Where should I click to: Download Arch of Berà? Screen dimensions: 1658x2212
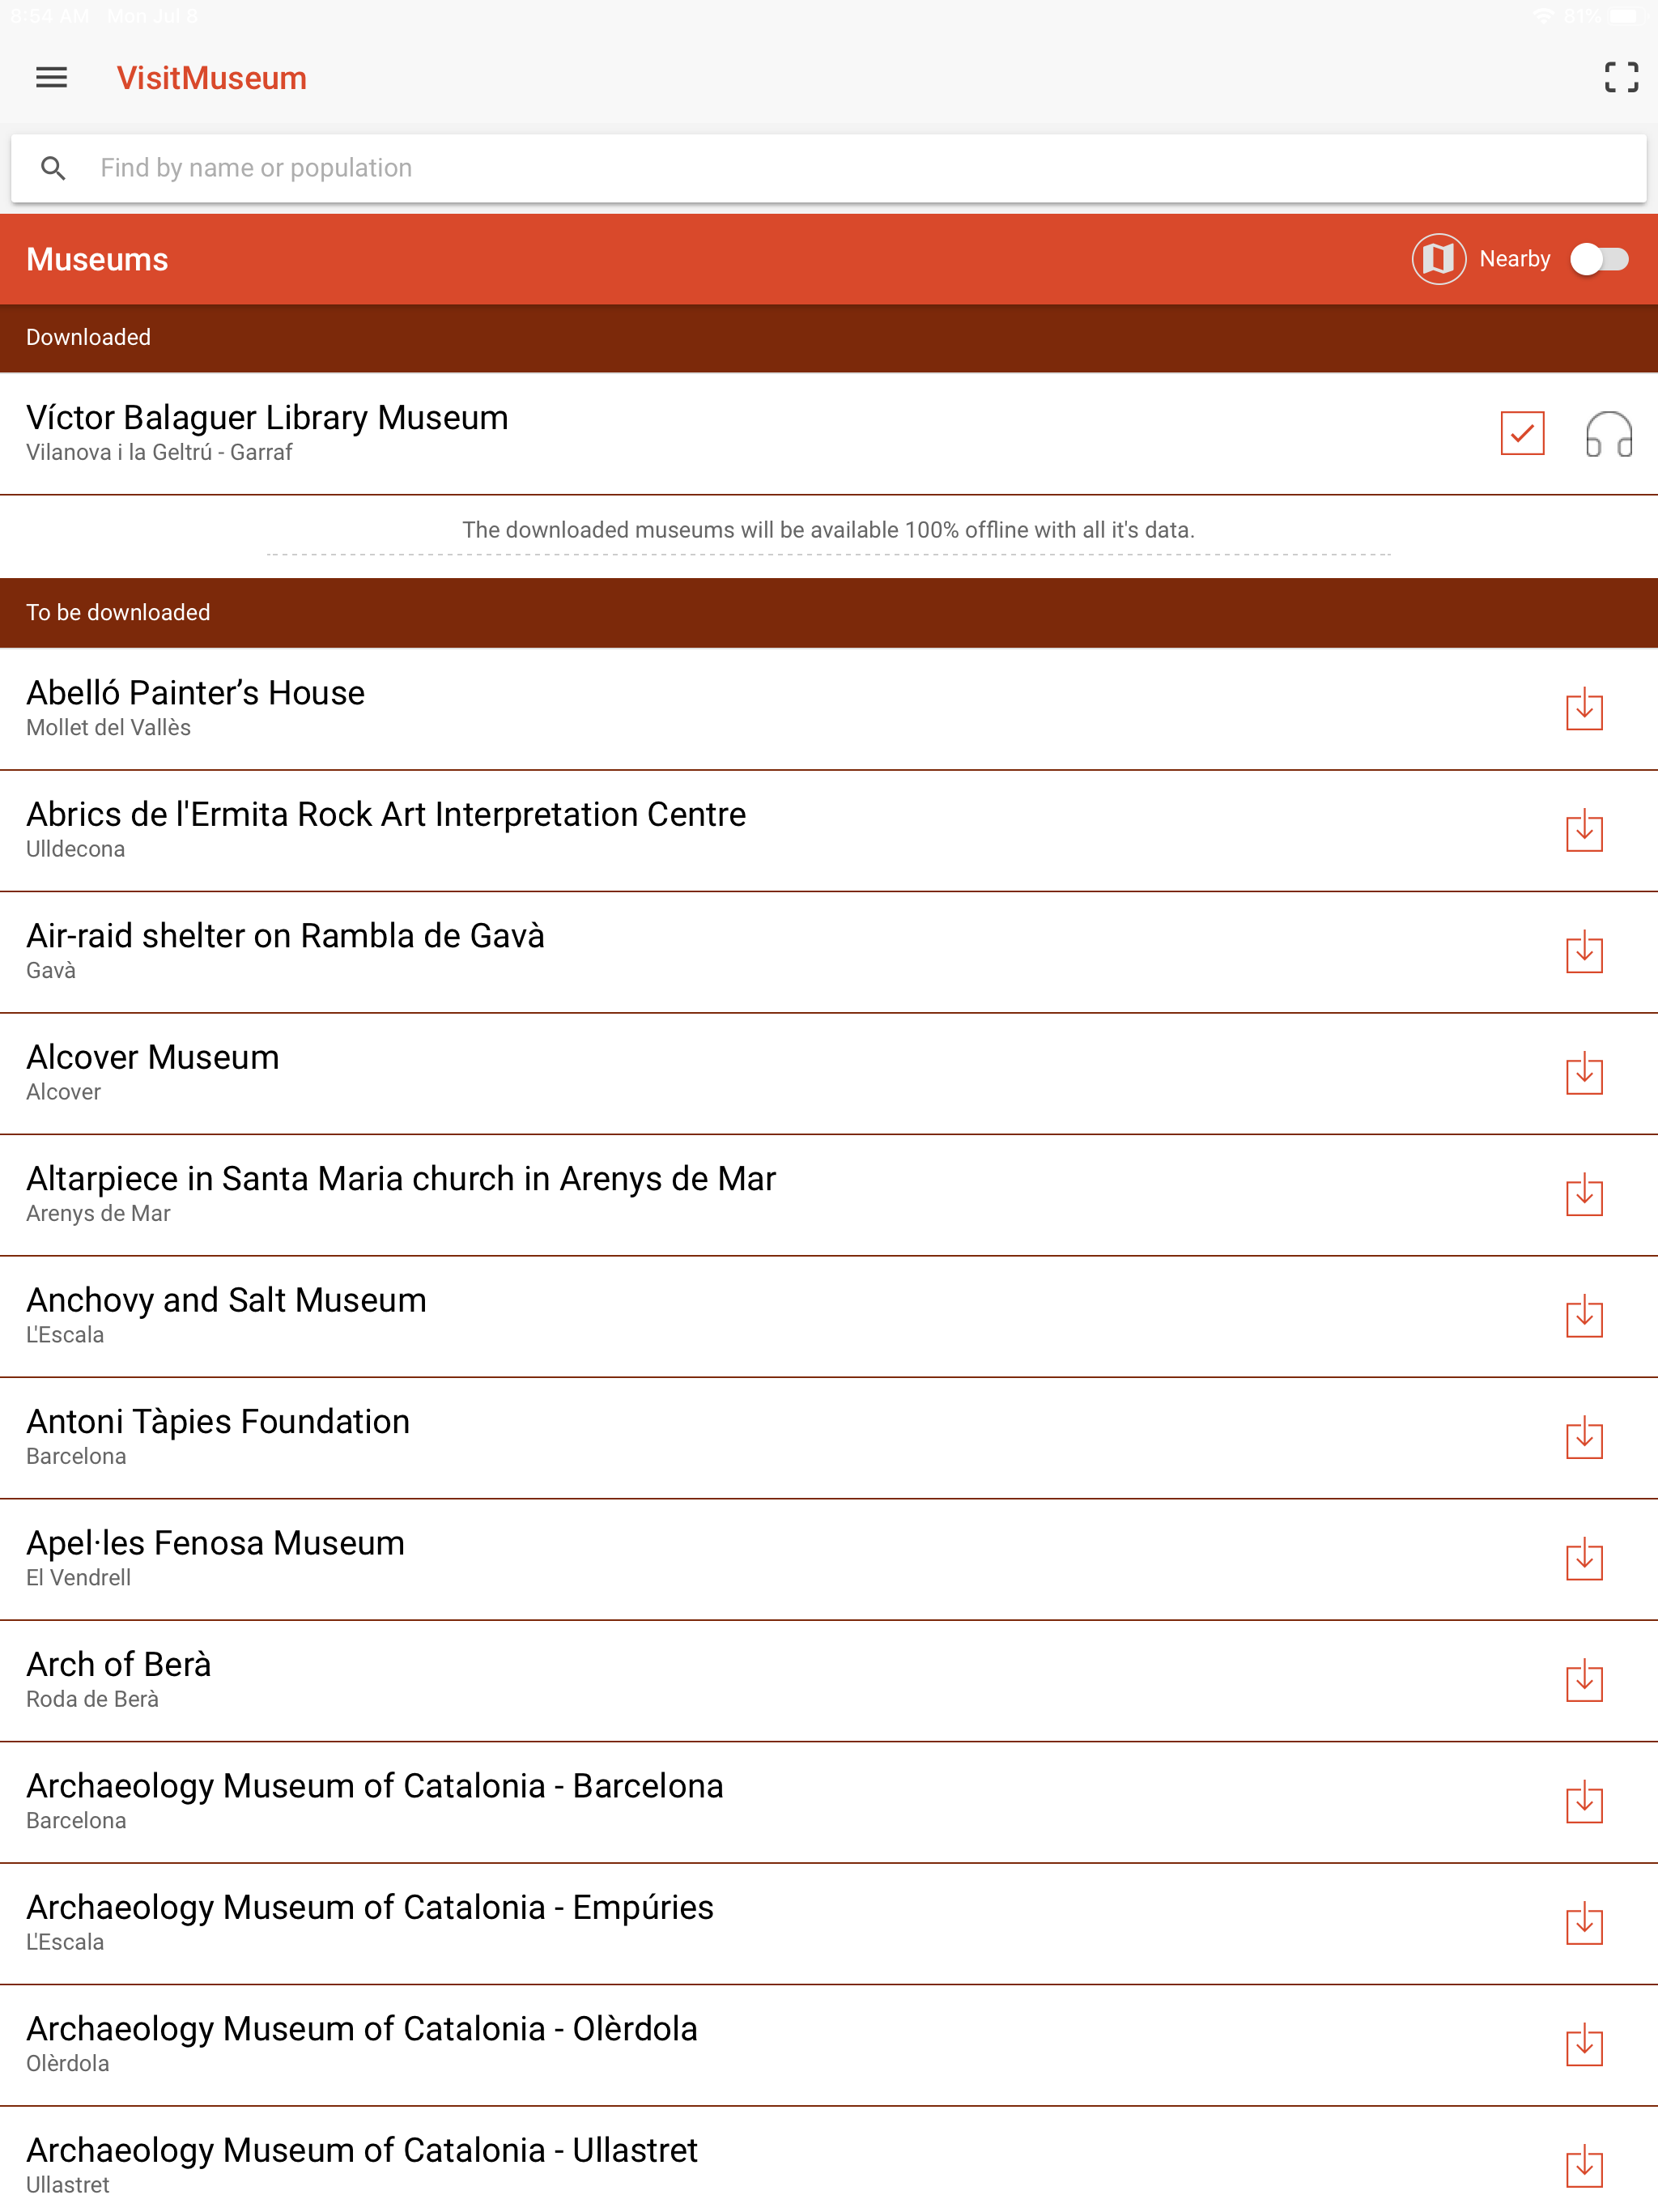click(x=1584, y=1681)
